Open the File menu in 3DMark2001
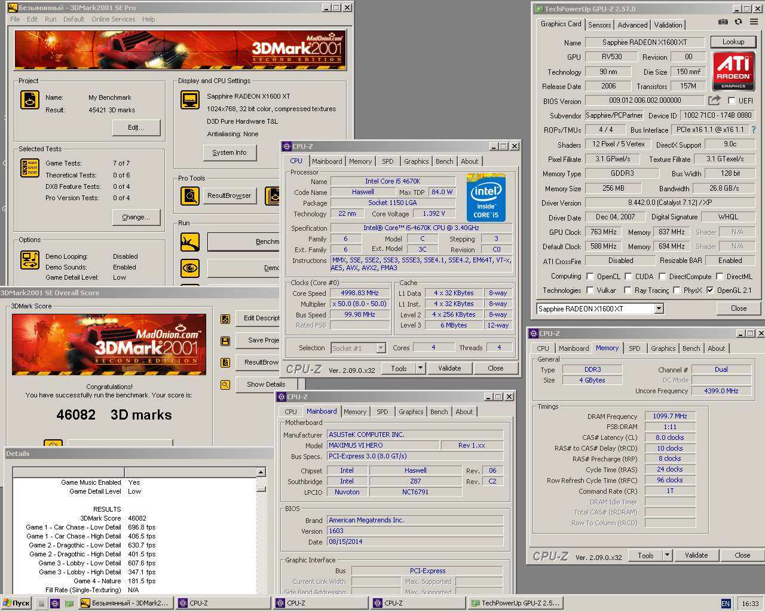 (x=15, y=19)
